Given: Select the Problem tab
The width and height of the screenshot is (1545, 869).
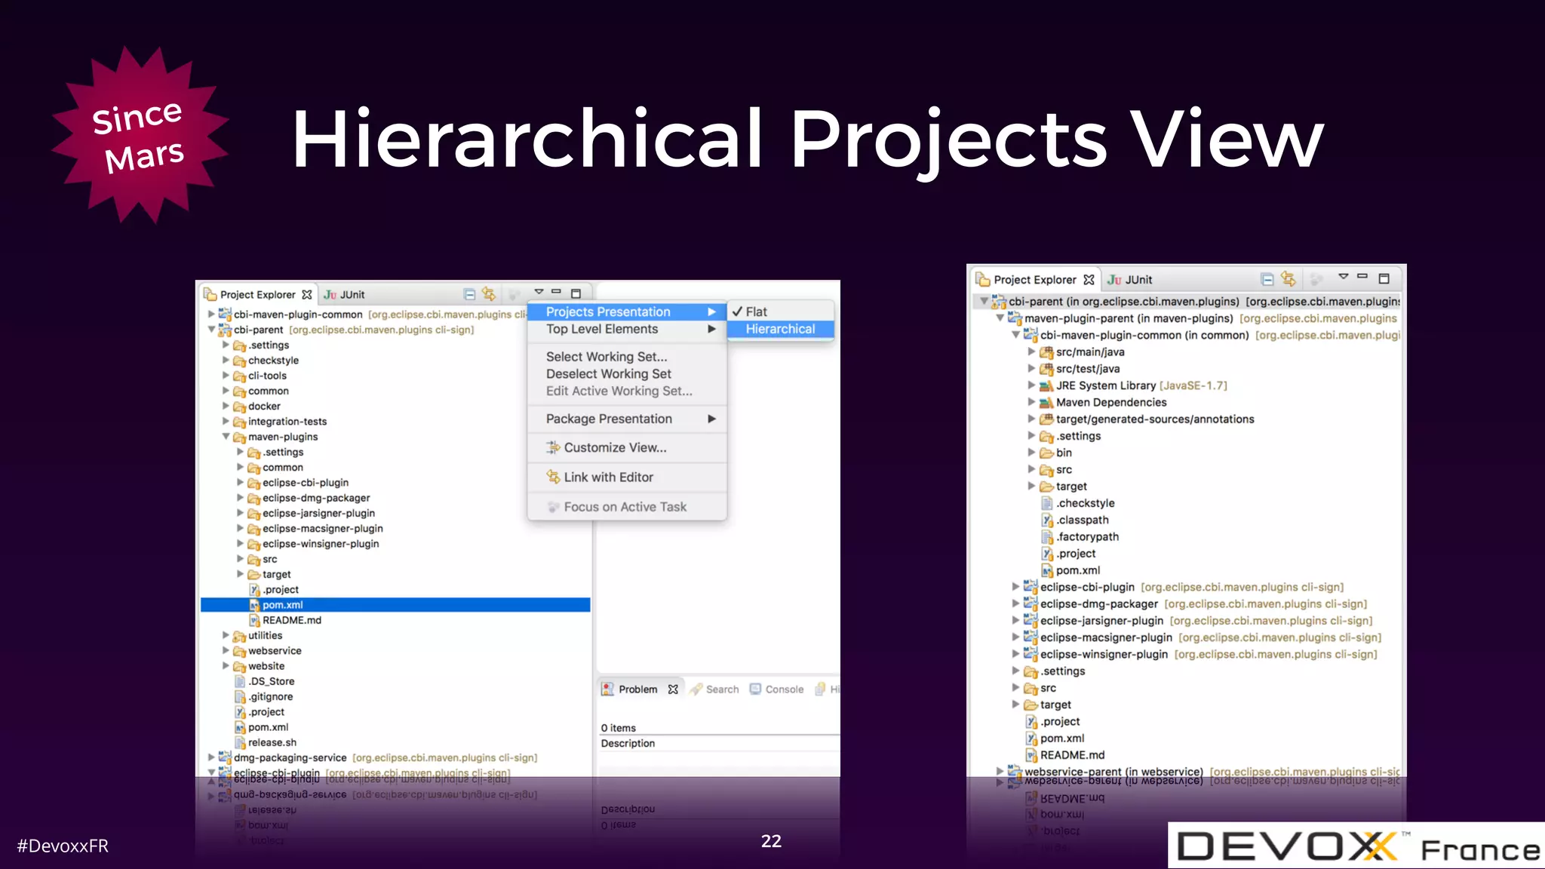Looking at the screenshot, I should [x=638, y=689].
